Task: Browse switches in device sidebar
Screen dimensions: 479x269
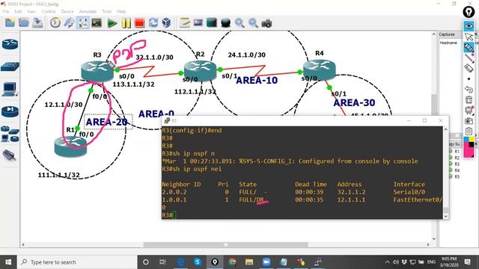Action: tap(10, 67)
